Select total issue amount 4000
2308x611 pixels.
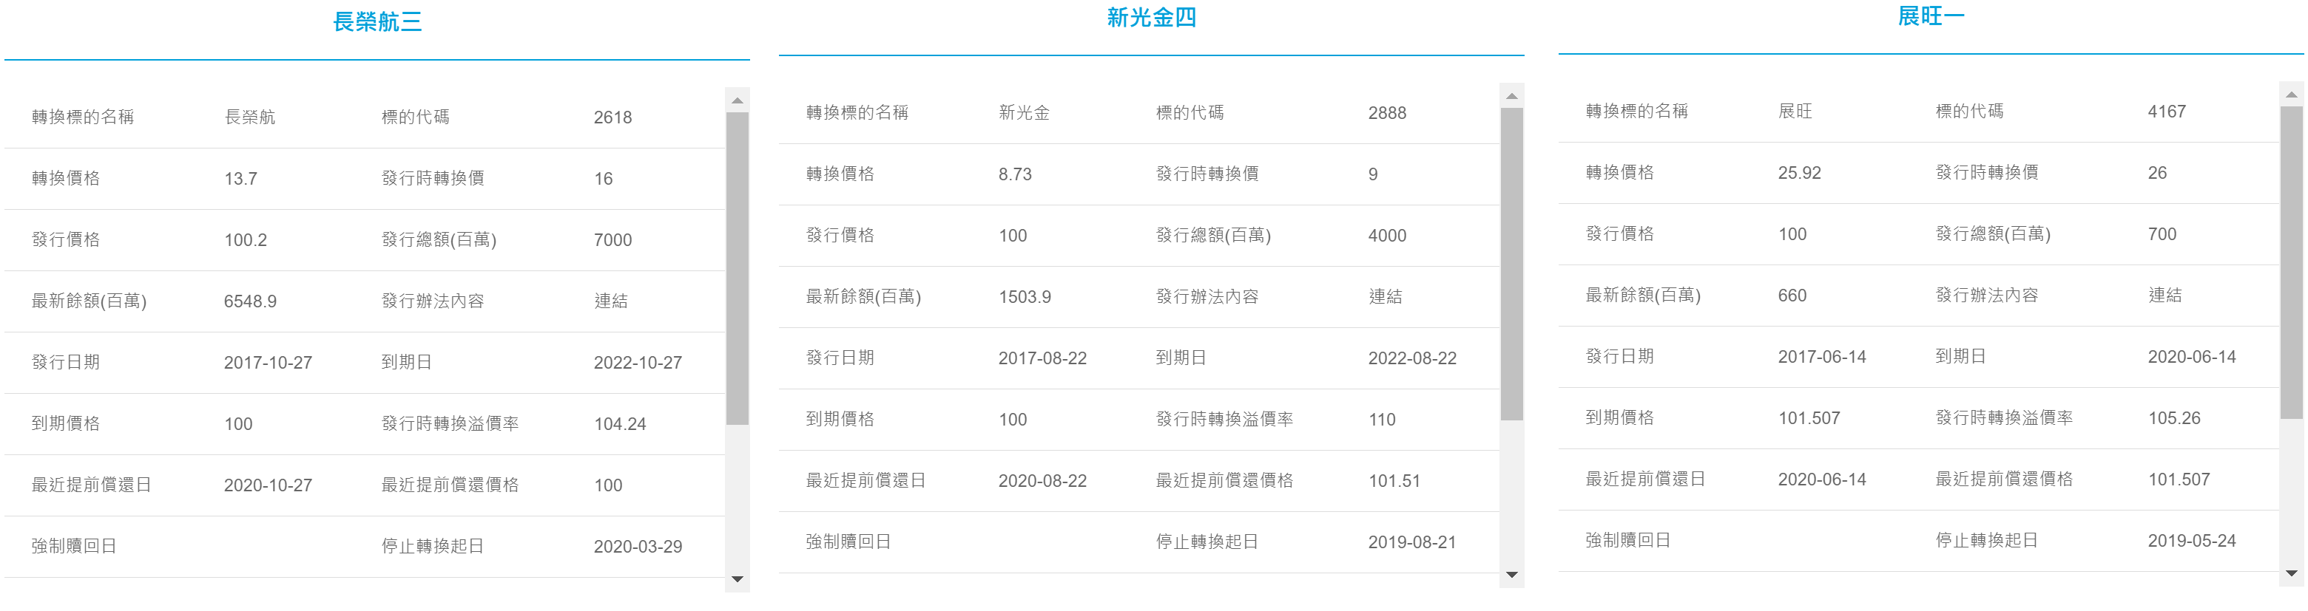[x=1387, y=235]
